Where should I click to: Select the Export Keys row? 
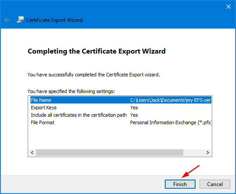(121, 108)
